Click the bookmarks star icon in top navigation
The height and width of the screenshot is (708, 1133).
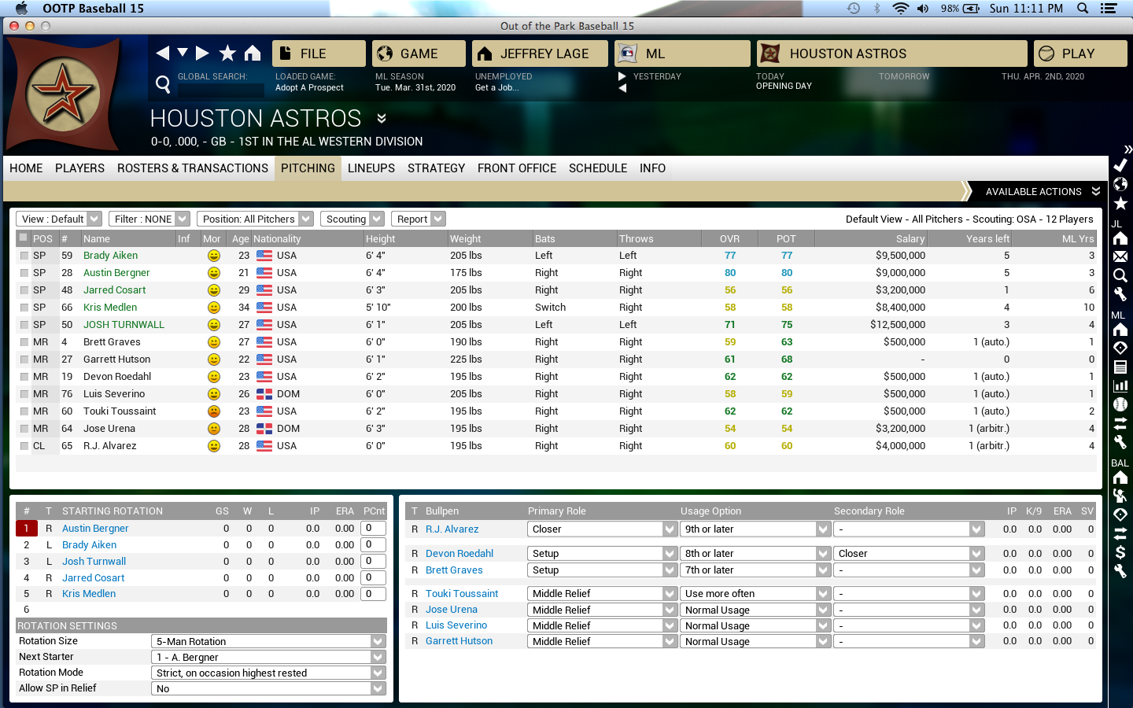click(227, 53)
